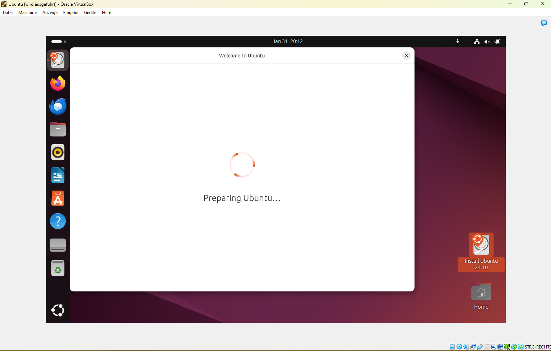Click the Ubuntu installer dock icon

pos(57,60)
